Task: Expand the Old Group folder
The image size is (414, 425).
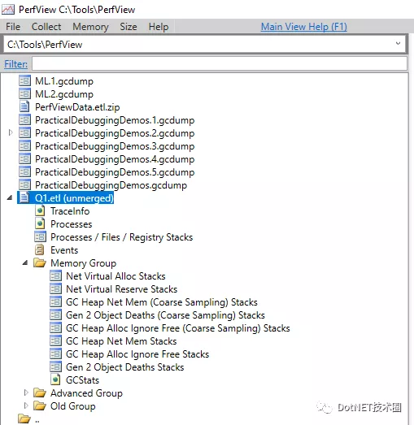Action: pos(26,405)
